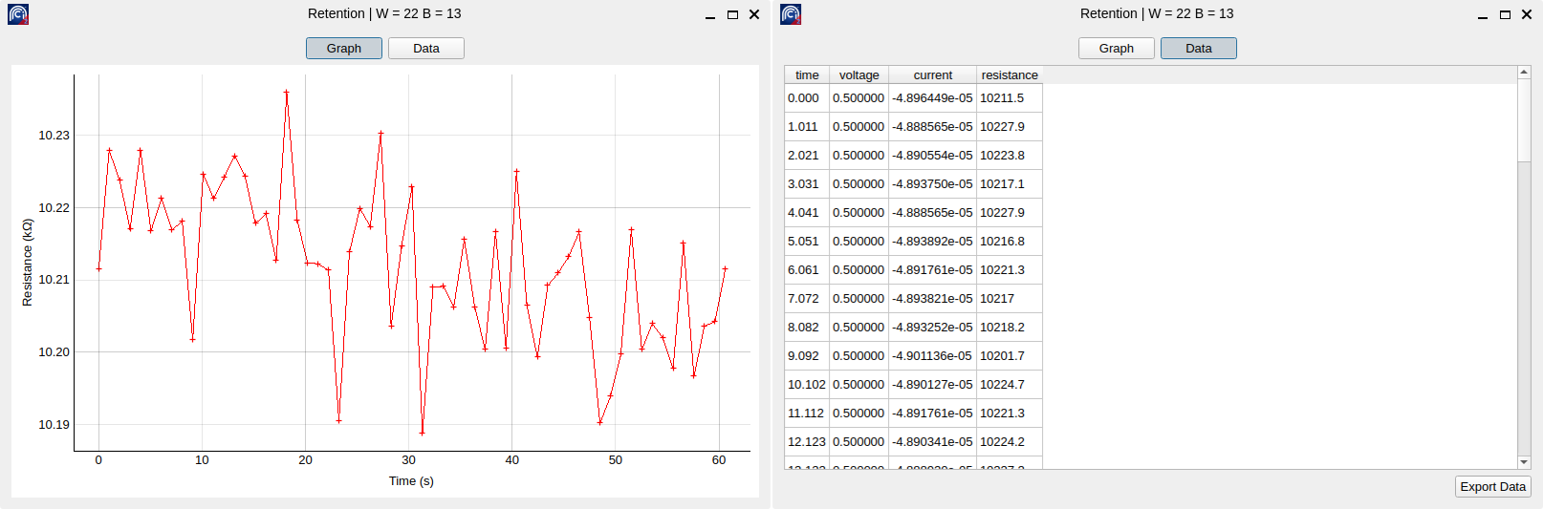This screenshot has height=509, width=1543.
Task: Select the time cell 6.061
Action: pos(807,270)
